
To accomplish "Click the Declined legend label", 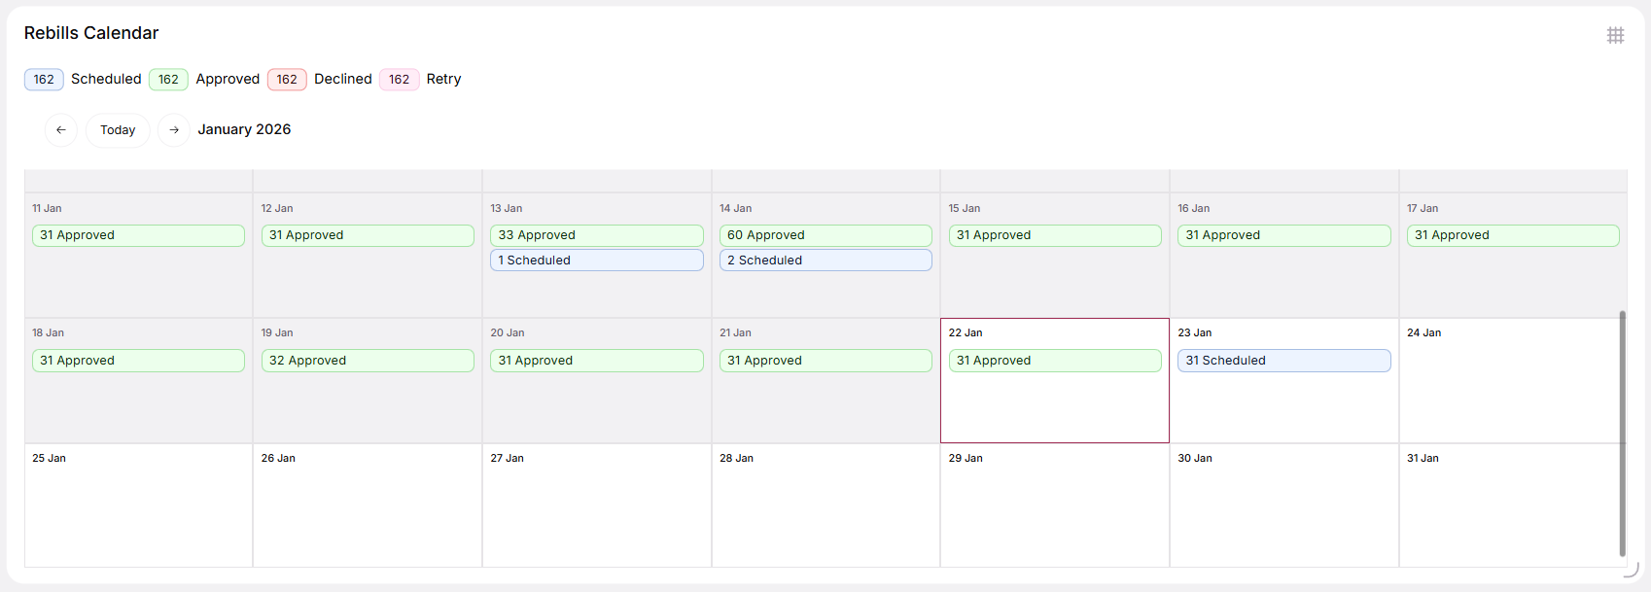I will pyautogui.click(x=343, y=79).
